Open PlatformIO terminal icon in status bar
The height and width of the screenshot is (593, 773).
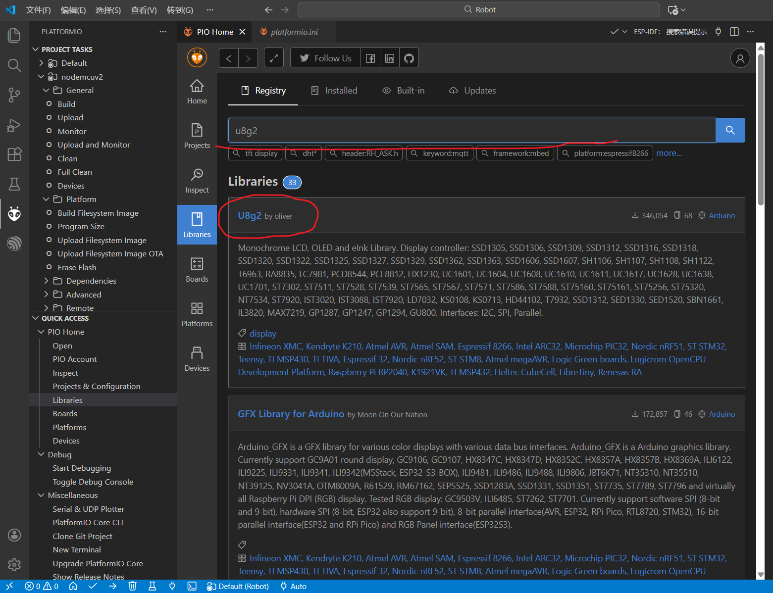pyautogui.click(x=192, y=586)
